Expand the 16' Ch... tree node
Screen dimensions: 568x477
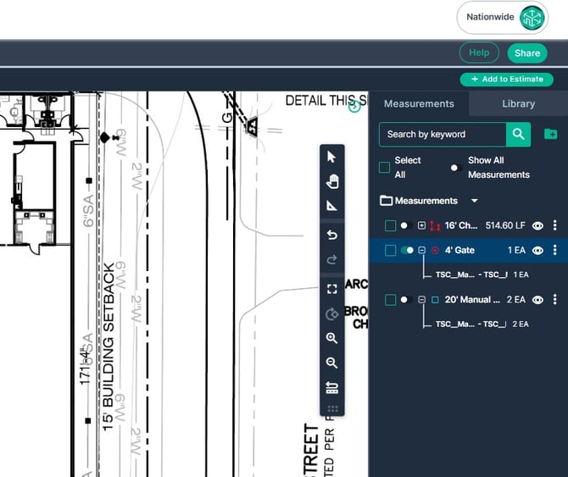click(421, 225)
